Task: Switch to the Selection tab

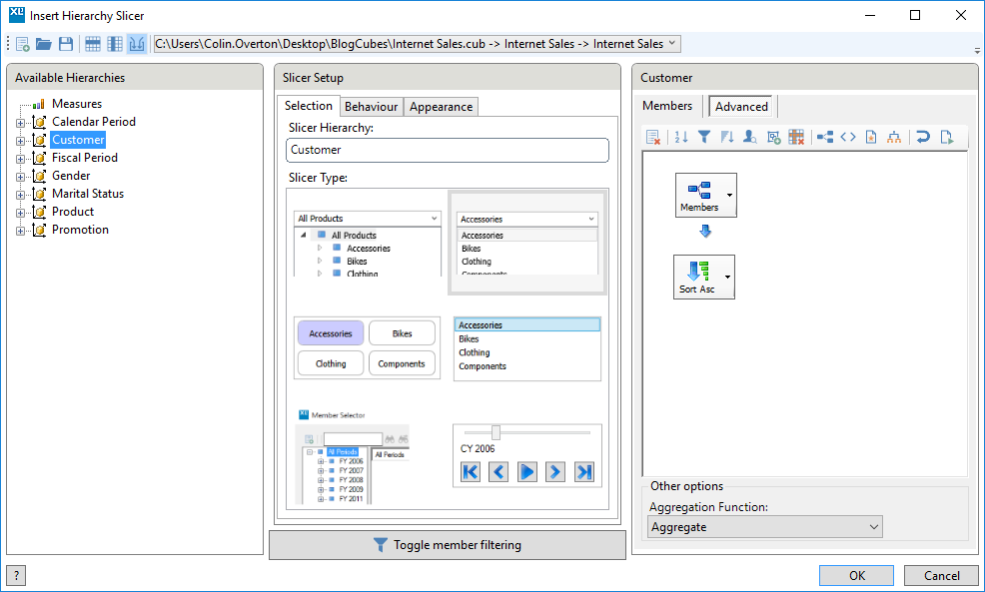Action: (308, 106)
